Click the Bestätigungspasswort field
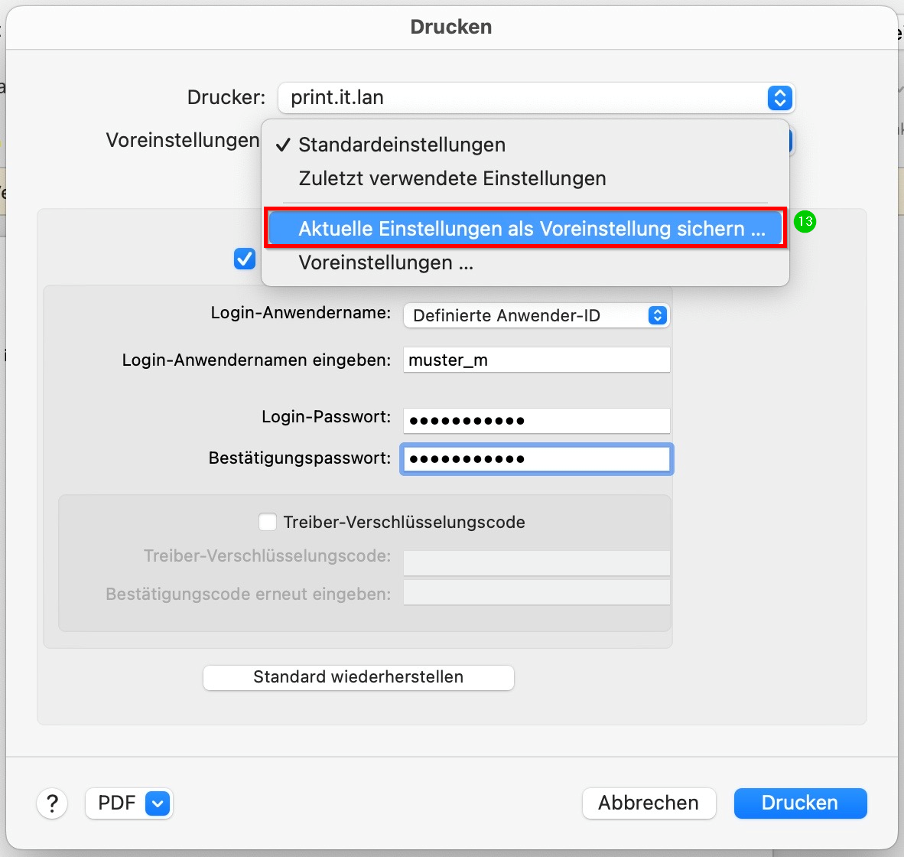Viewport: 904px width, 857px height. (x=536, y=459)
